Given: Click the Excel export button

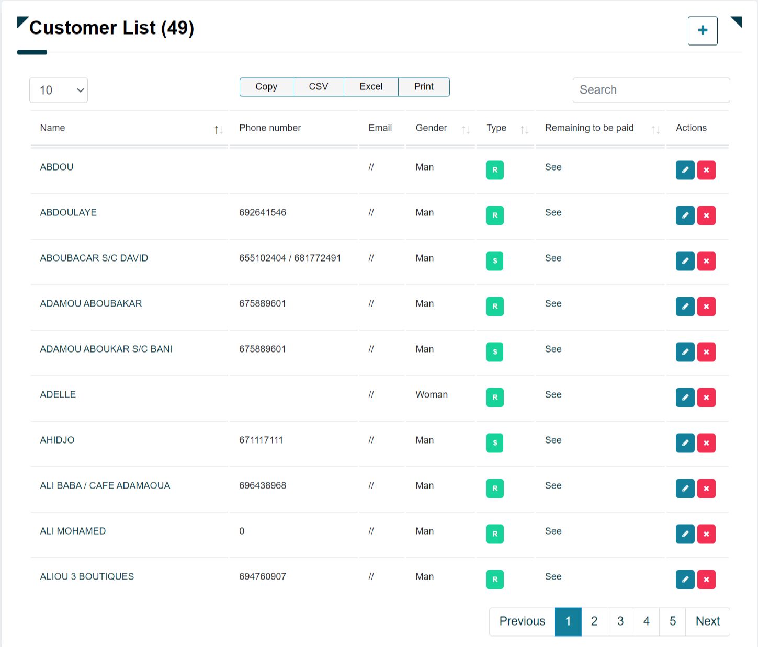Looking at the screenshot, I should click(x=371, y=87).
